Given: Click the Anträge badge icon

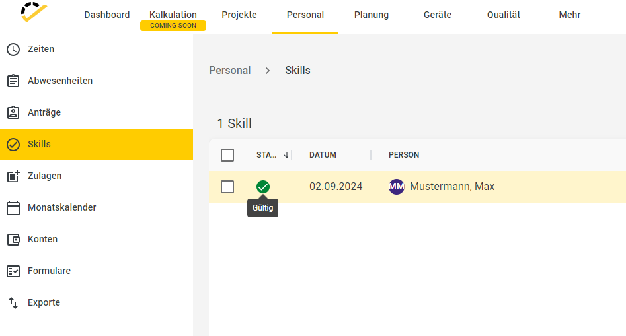Looking at the screenshot, I should 13,112.
